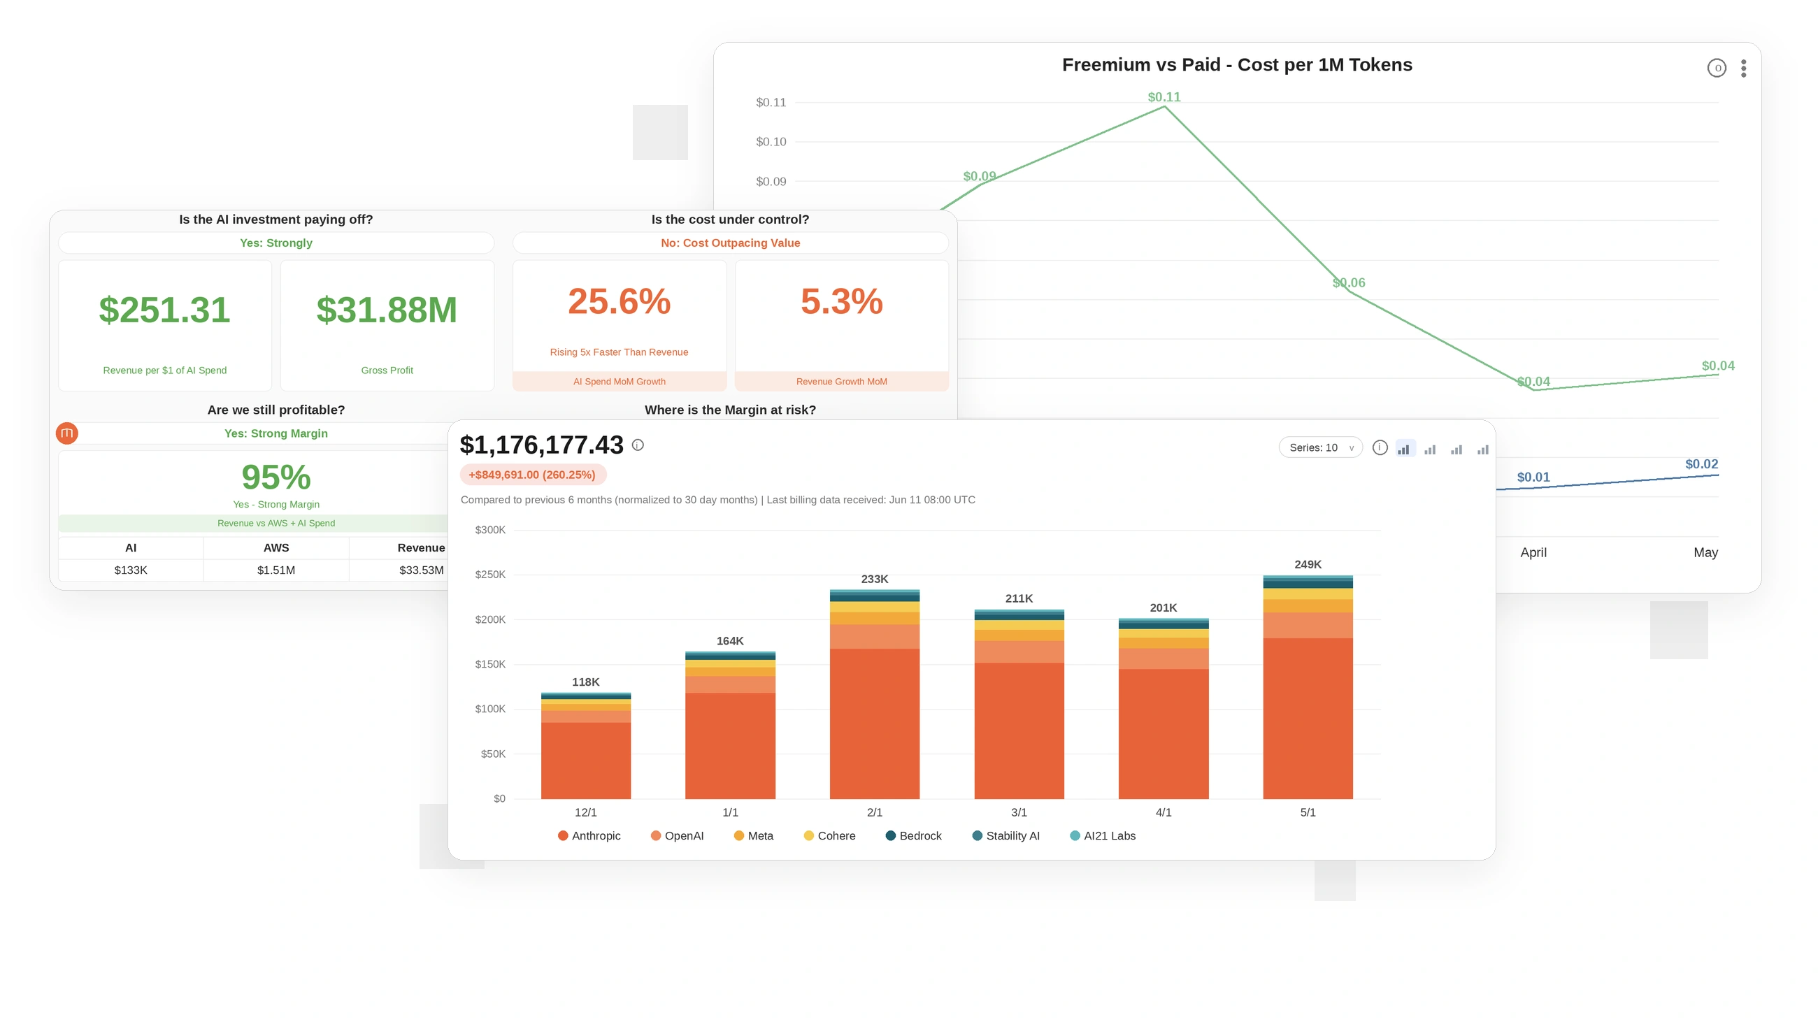This screenshot has width=1818, height=1022.
Task: Switch to the second bar chart view icon
Action: (1430, 449)
